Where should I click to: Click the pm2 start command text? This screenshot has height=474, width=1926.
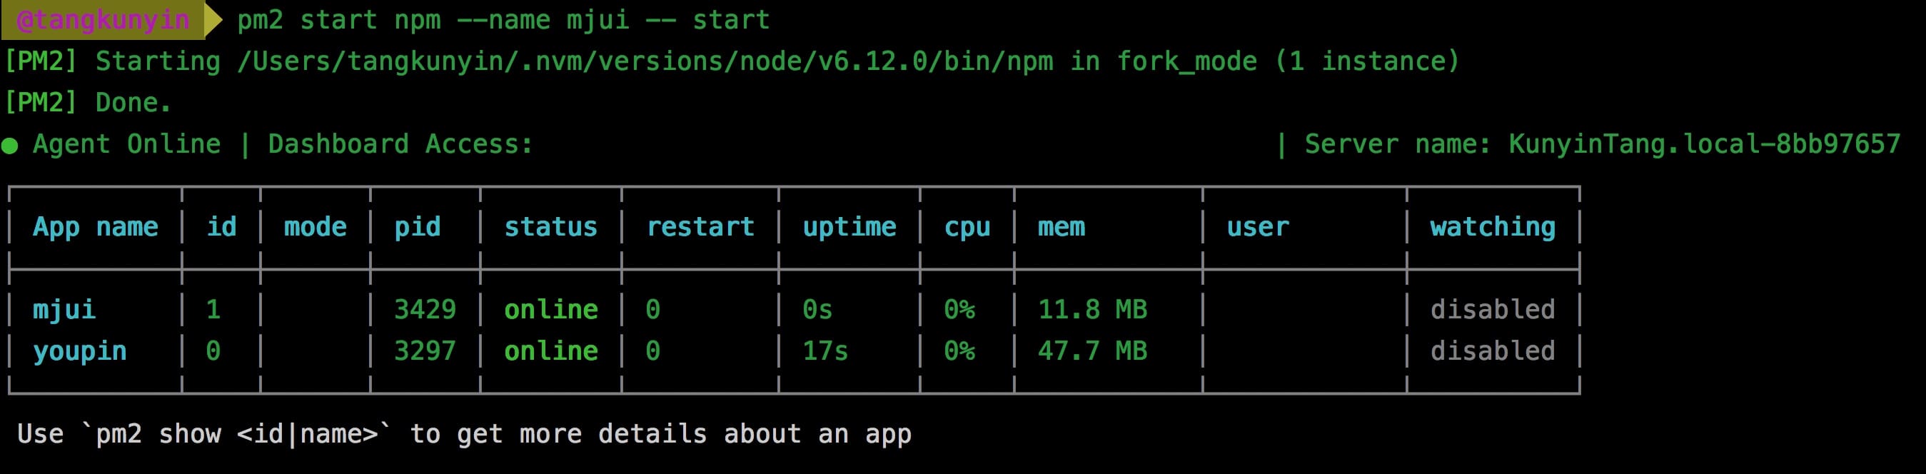click(x=503, y=20)
